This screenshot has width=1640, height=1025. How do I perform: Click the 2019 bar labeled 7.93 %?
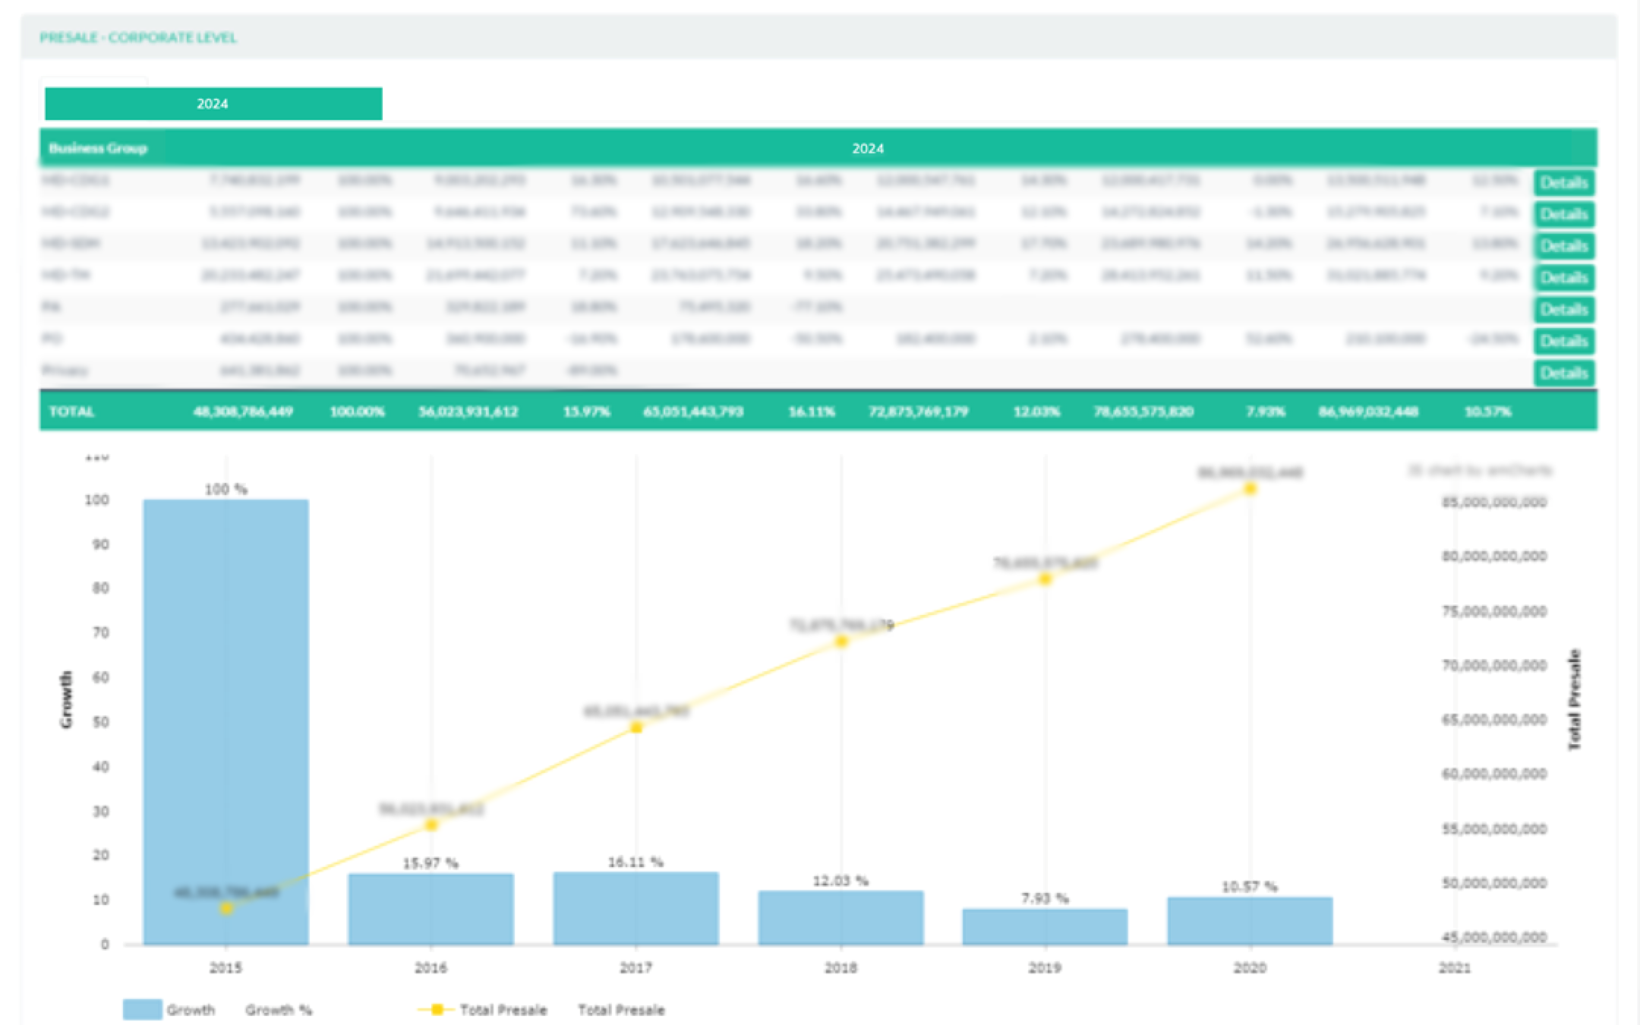(x=1045, y=927)
